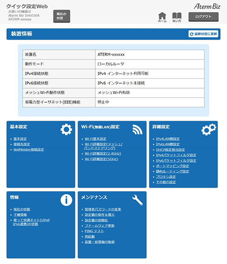227x264 pixels.
Task: Open the 基本設定 link
Action: [x=20, y=139]
